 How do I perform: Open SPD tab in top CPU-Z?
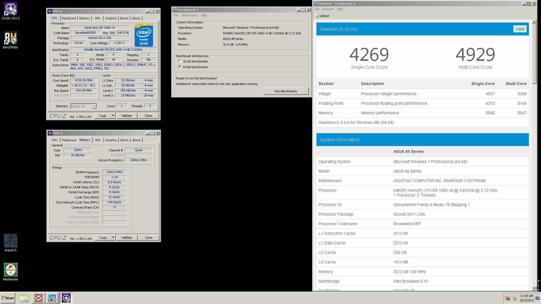click(x=97, y=18)
